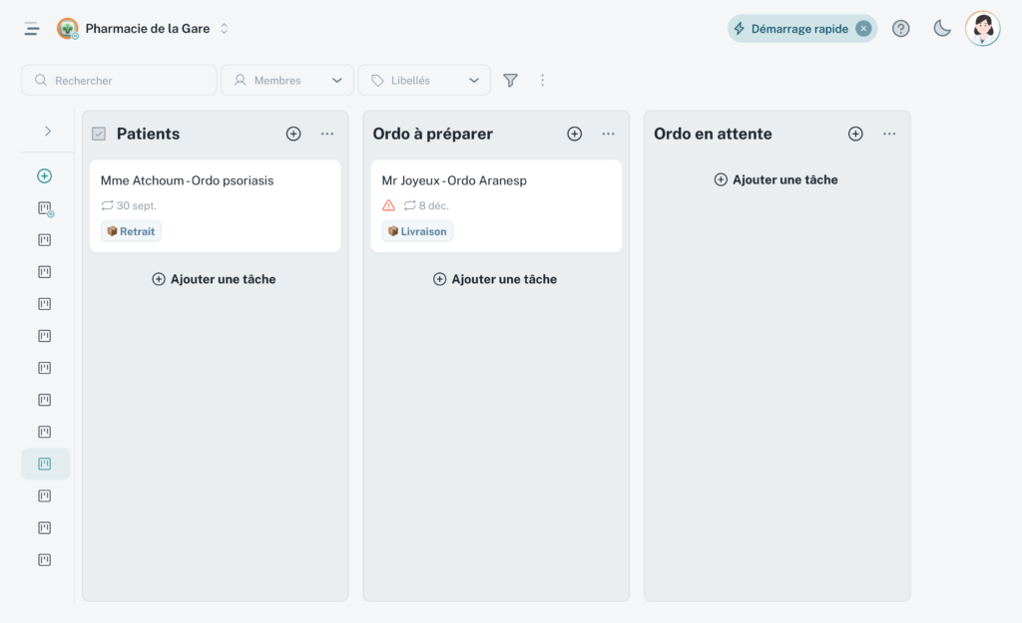Expand the sidebar with the chevron arrow
Screen dimensions: 1022x623
47,131
